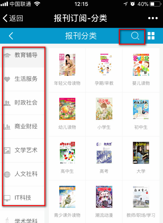Screen dimensions: 163x223
Task: Click the heart icon beside 生活服务
Action: tap(7, 79)
